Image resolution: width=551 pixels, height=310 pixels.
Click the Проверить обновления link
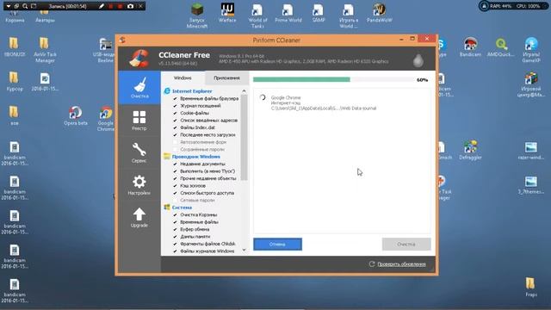401,264
